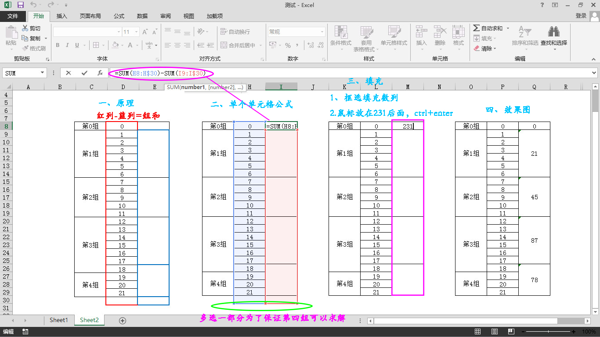Click the Sign in (登录) link
Screen dimensions: 600x337
[x=581, y=16]
